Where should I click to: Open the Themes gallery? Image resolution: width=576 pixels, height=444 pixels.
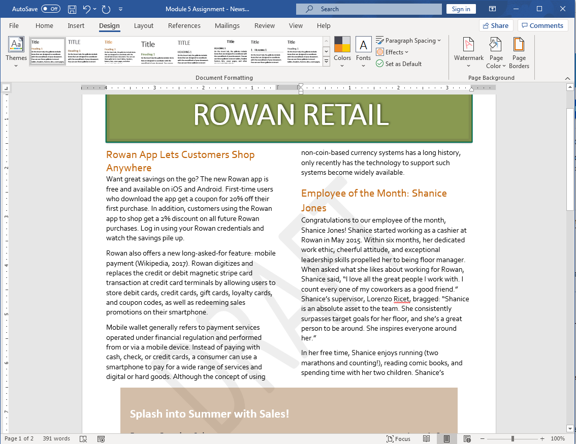tap(16, 52)
